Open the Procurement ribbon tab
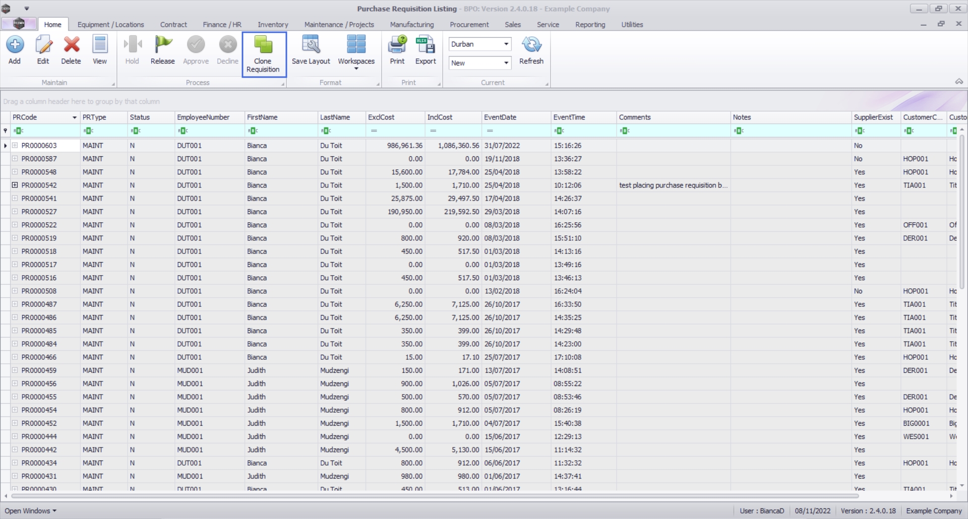The height and width of the screenshot is (519, 968). pyautogui.click(x=469, y=25)
